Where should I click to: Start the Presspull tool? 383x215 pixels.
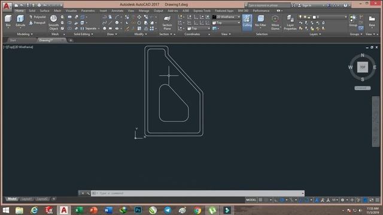37,23
